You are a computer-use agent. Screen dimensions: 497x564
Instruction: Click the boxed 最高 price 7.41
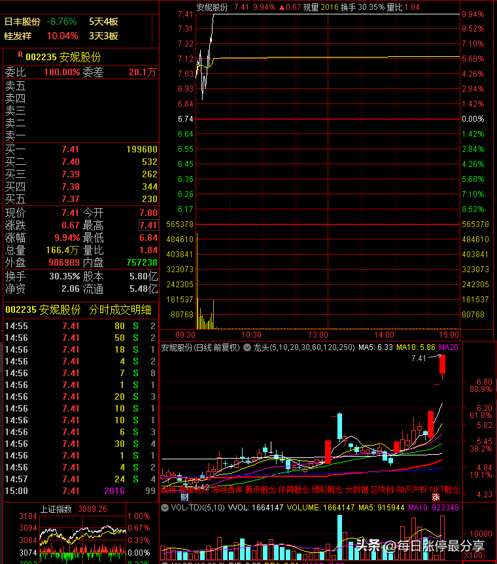point(148,226)
